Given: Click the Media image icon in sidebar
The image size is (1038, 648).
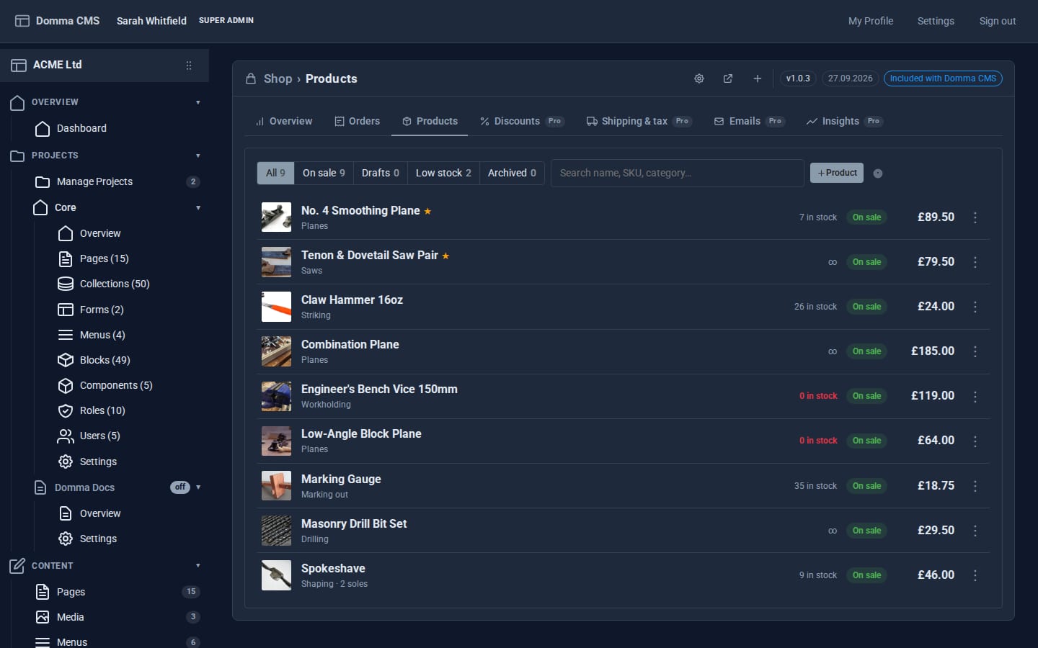Looking at the screenshot, I should pos(43,617).
